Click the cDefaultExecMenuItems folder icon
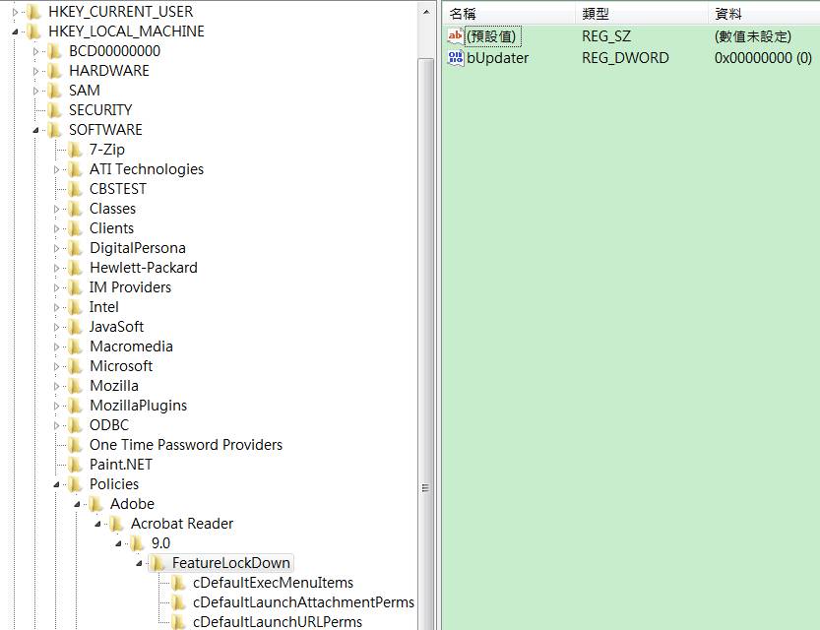The image size is (820, 630). [178, 583]
